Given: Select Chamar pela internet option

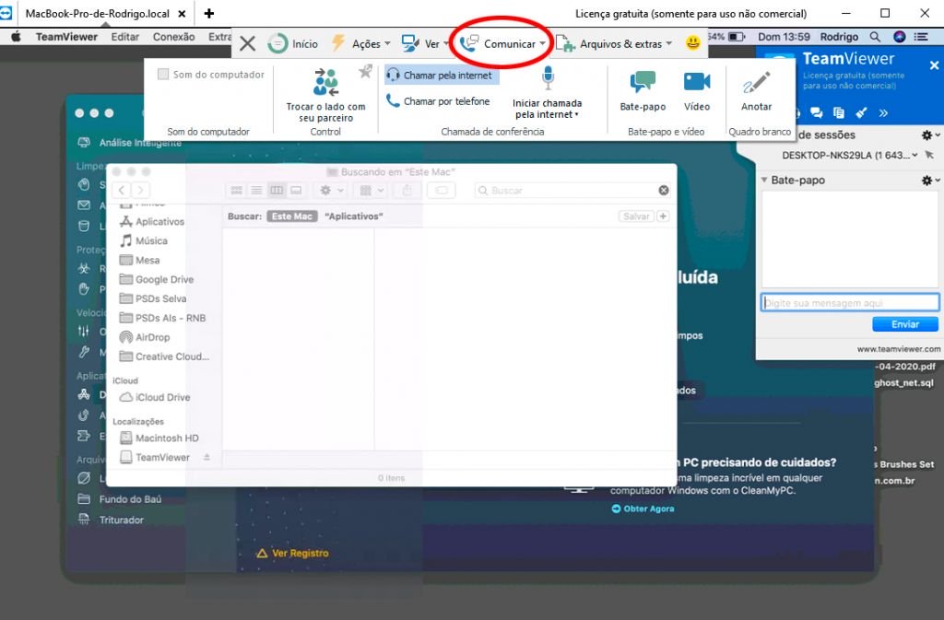Looking at the screenshot, I should 442,76.
